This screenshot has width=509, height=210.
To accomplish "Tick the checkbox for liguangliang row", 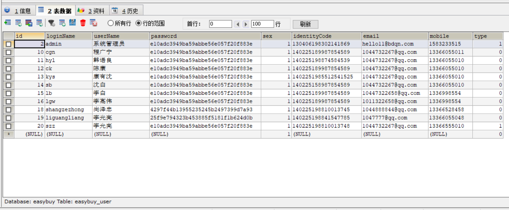I will point(8,118).
